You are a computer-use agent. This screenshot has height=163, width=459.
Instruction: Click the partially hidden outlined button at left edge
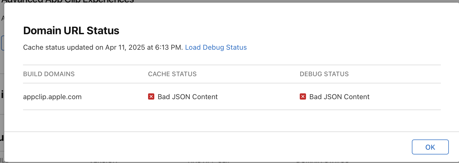coord(2,43)
